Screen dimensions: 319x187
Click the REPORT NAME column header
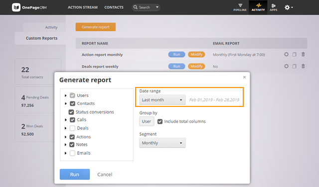[x=95, y=43]
